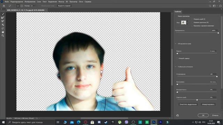The height and width of the screenshot is (125, 223).
Task: Click the Windows search box
Action: (x=31, y=122)
